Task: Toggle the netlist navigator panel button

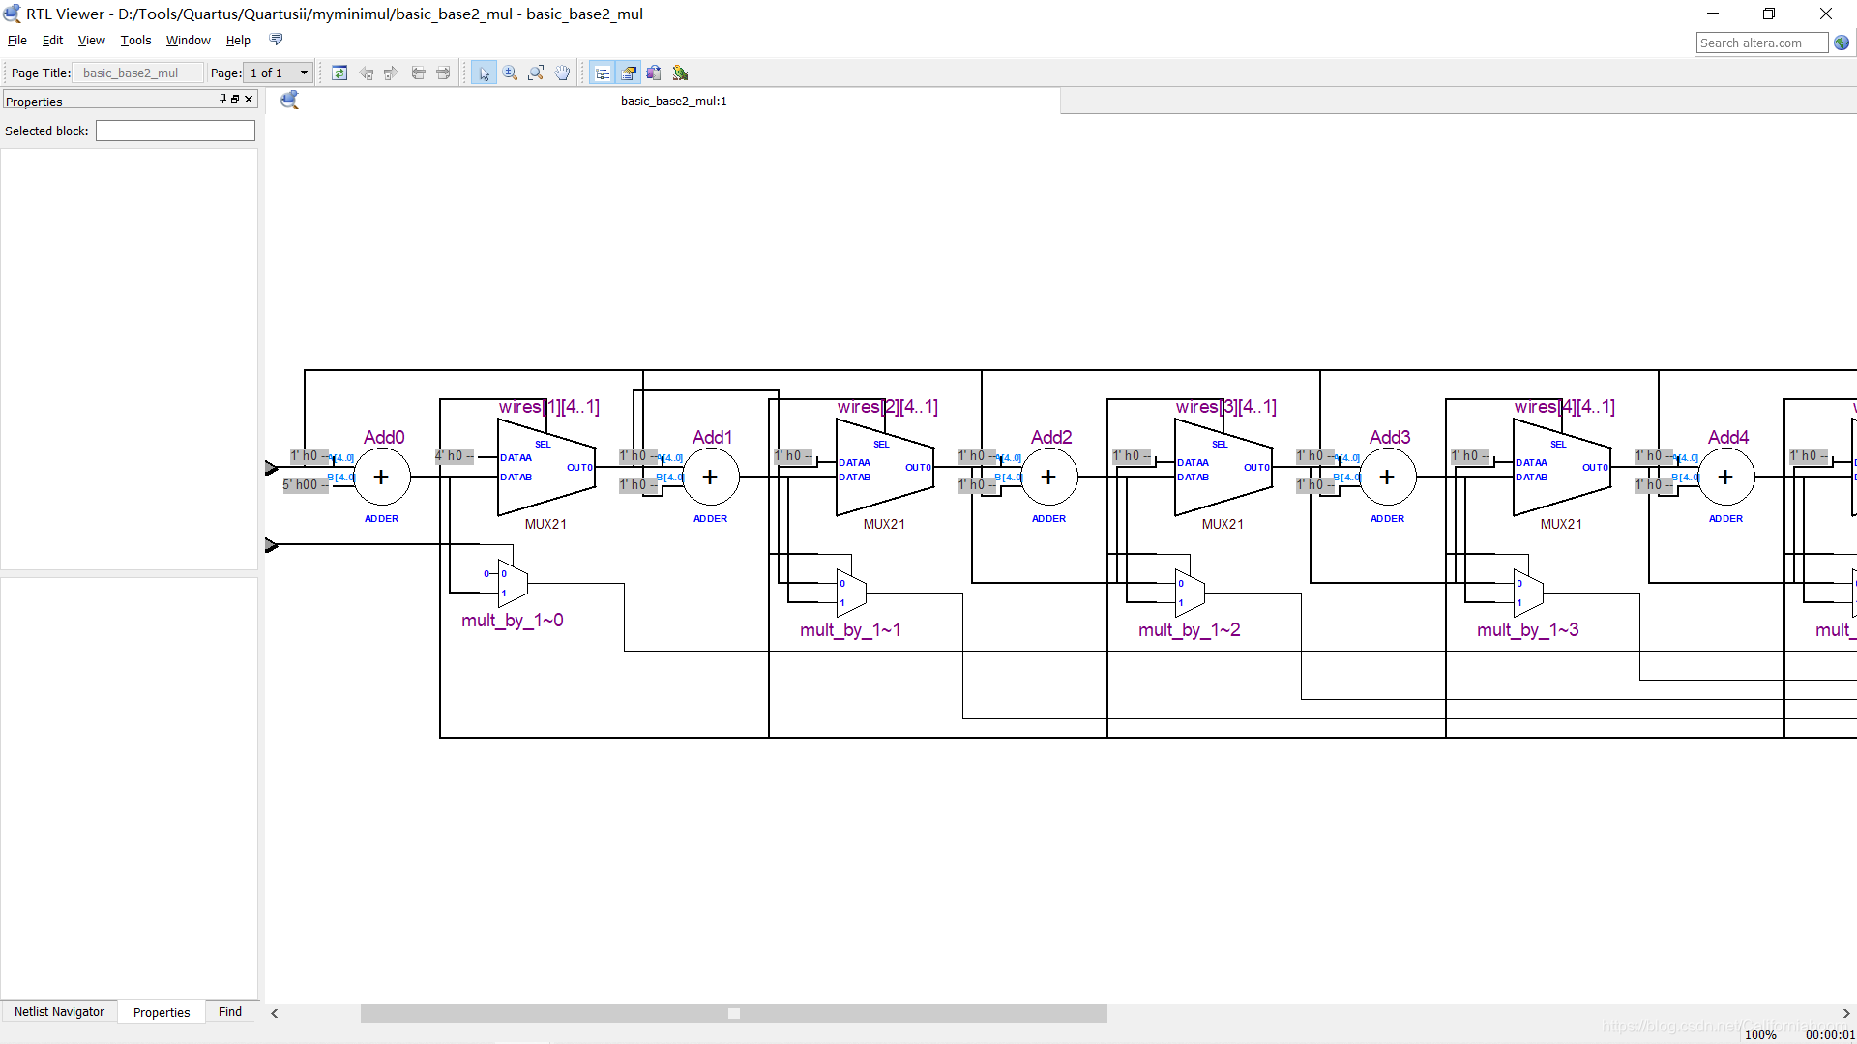Action: coord(602,72)
